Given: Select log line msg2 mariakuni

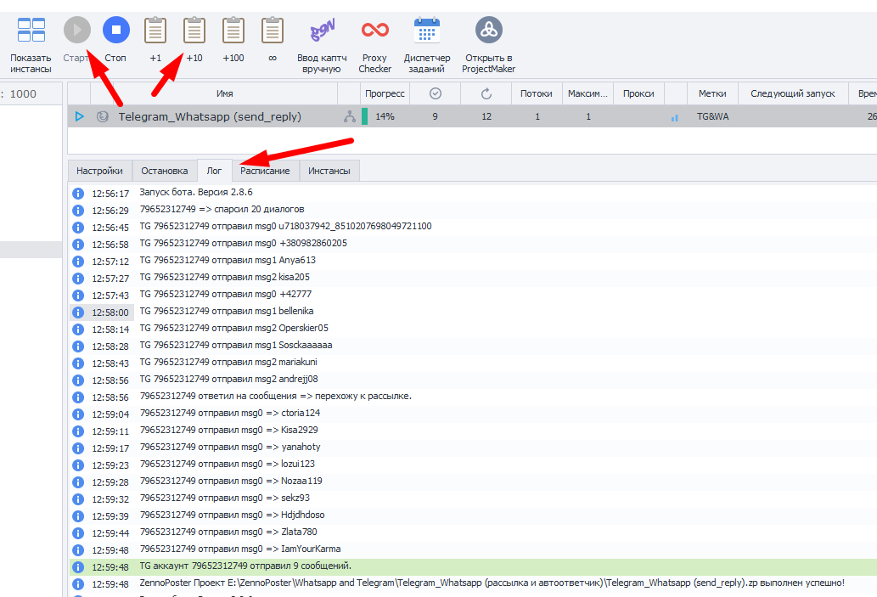Looking at the screenshot, I should (228, 362).
